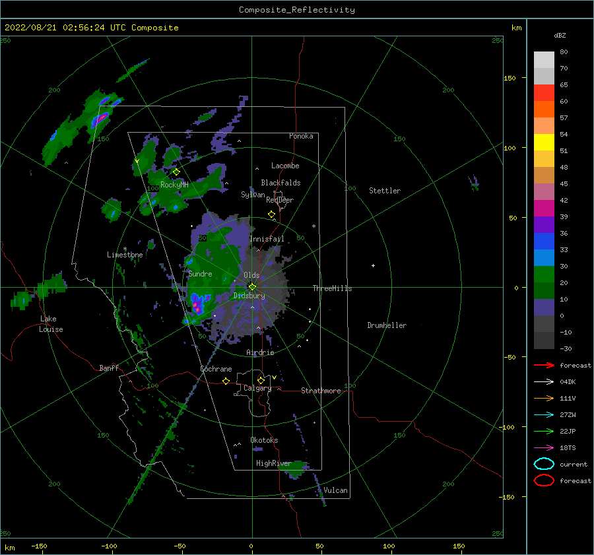Click the magenta storm core in the northwest echo

click(100, 119)
